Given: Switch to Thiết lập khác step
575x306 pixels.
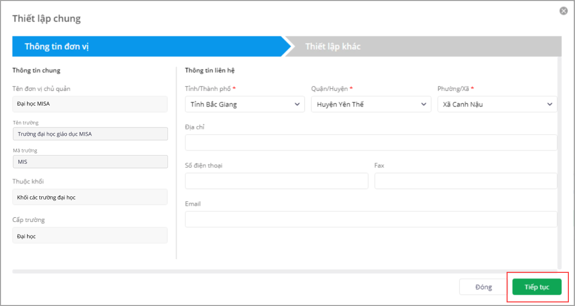Looking at the screenshot, I should click(x=333, y=46).
